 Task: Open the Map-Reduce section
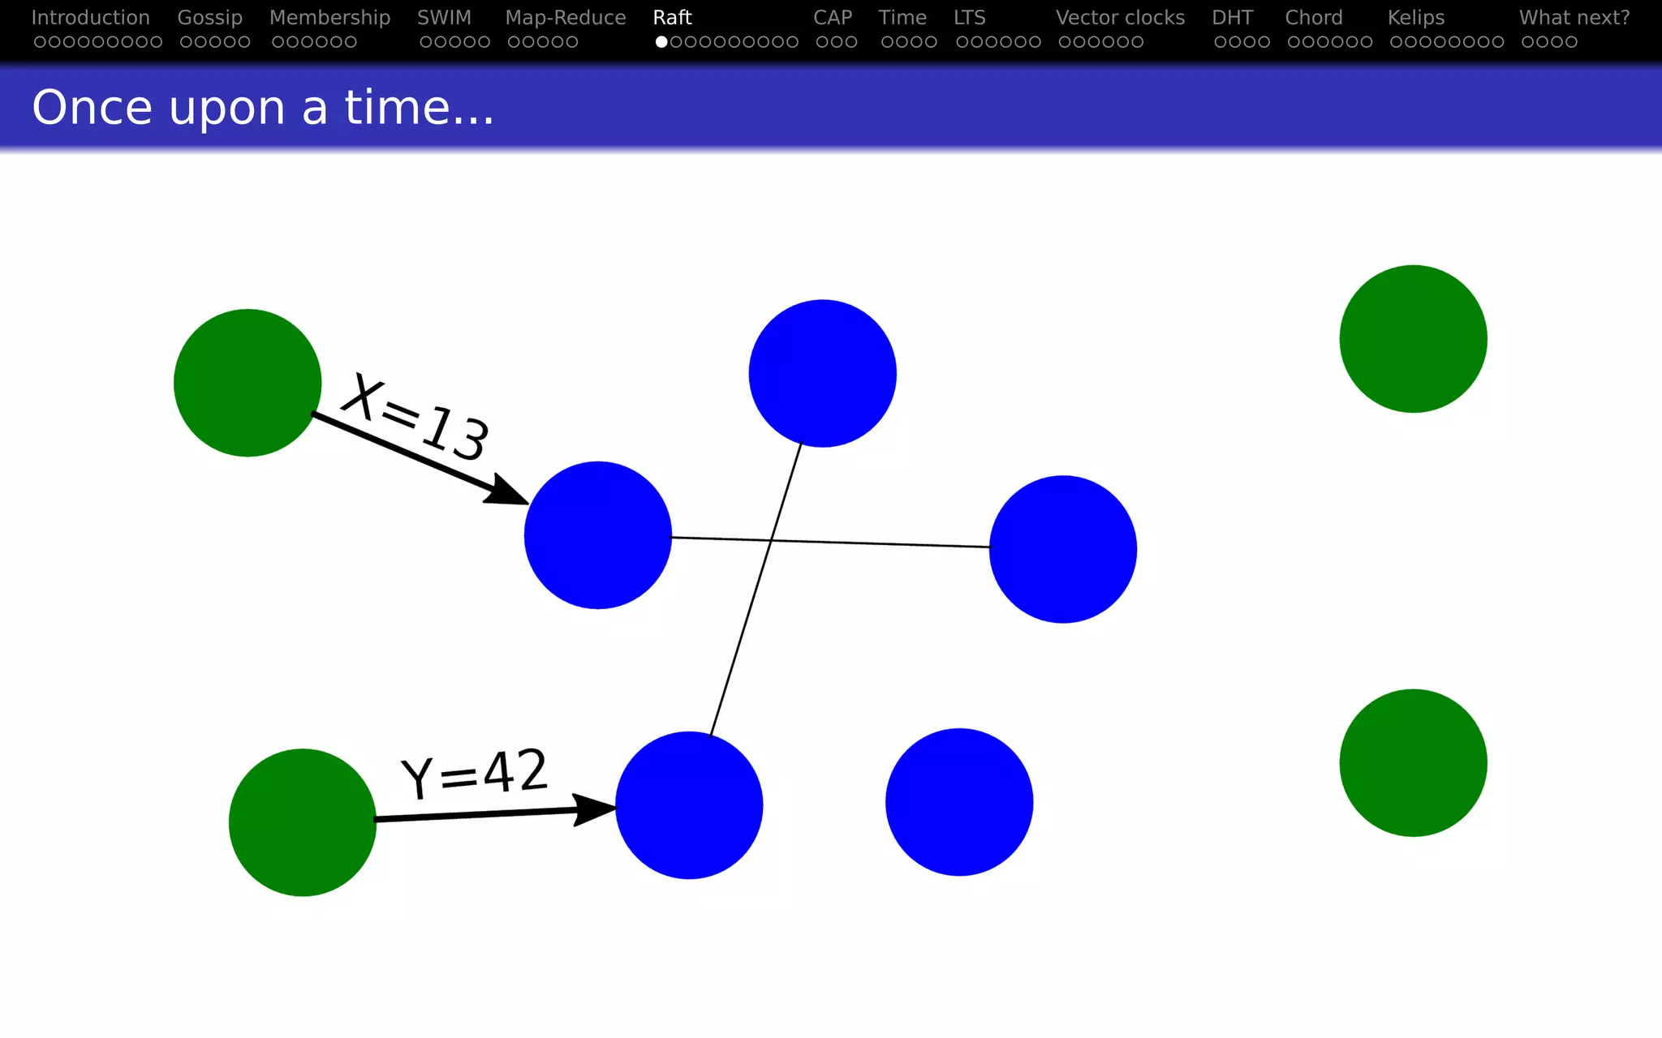(x=566, y=18)
